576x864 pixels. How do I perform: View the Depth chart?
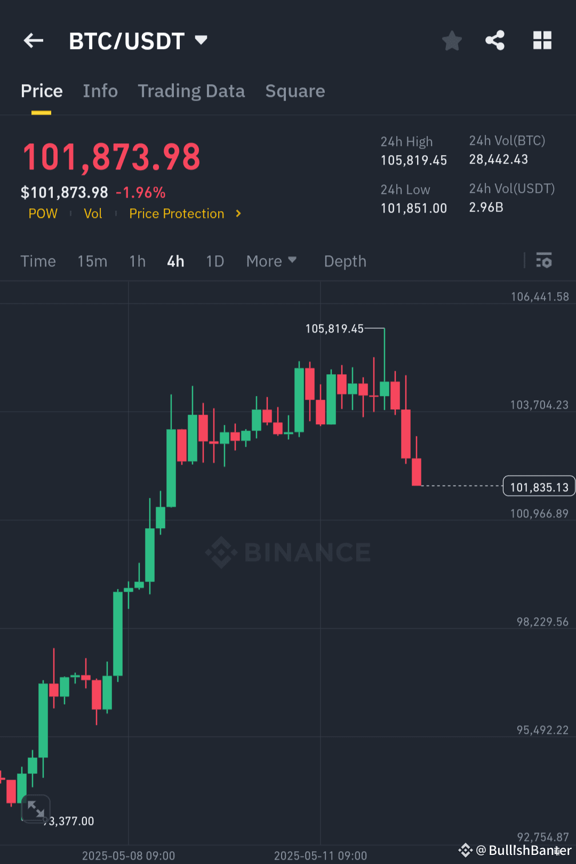(x=345, y=261)
